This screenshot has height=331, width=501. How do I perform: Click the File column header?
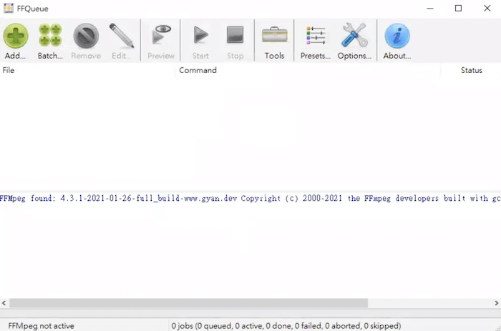tap(87, 70)
